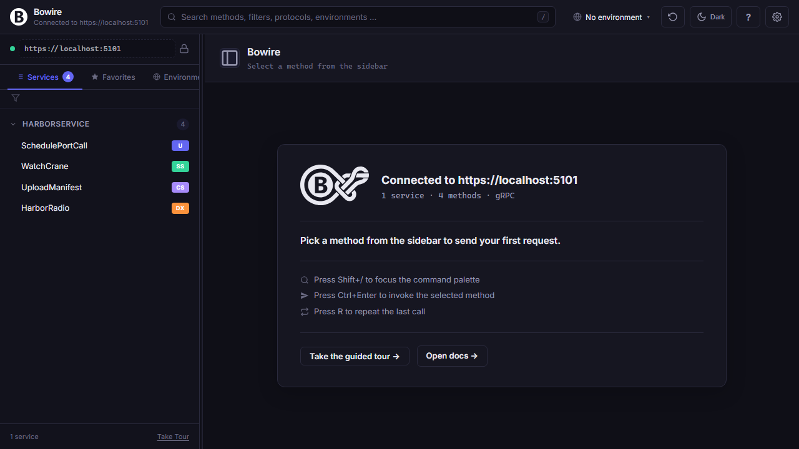
Task: Switch to the Services tab
Action: (x=45, y=77)
